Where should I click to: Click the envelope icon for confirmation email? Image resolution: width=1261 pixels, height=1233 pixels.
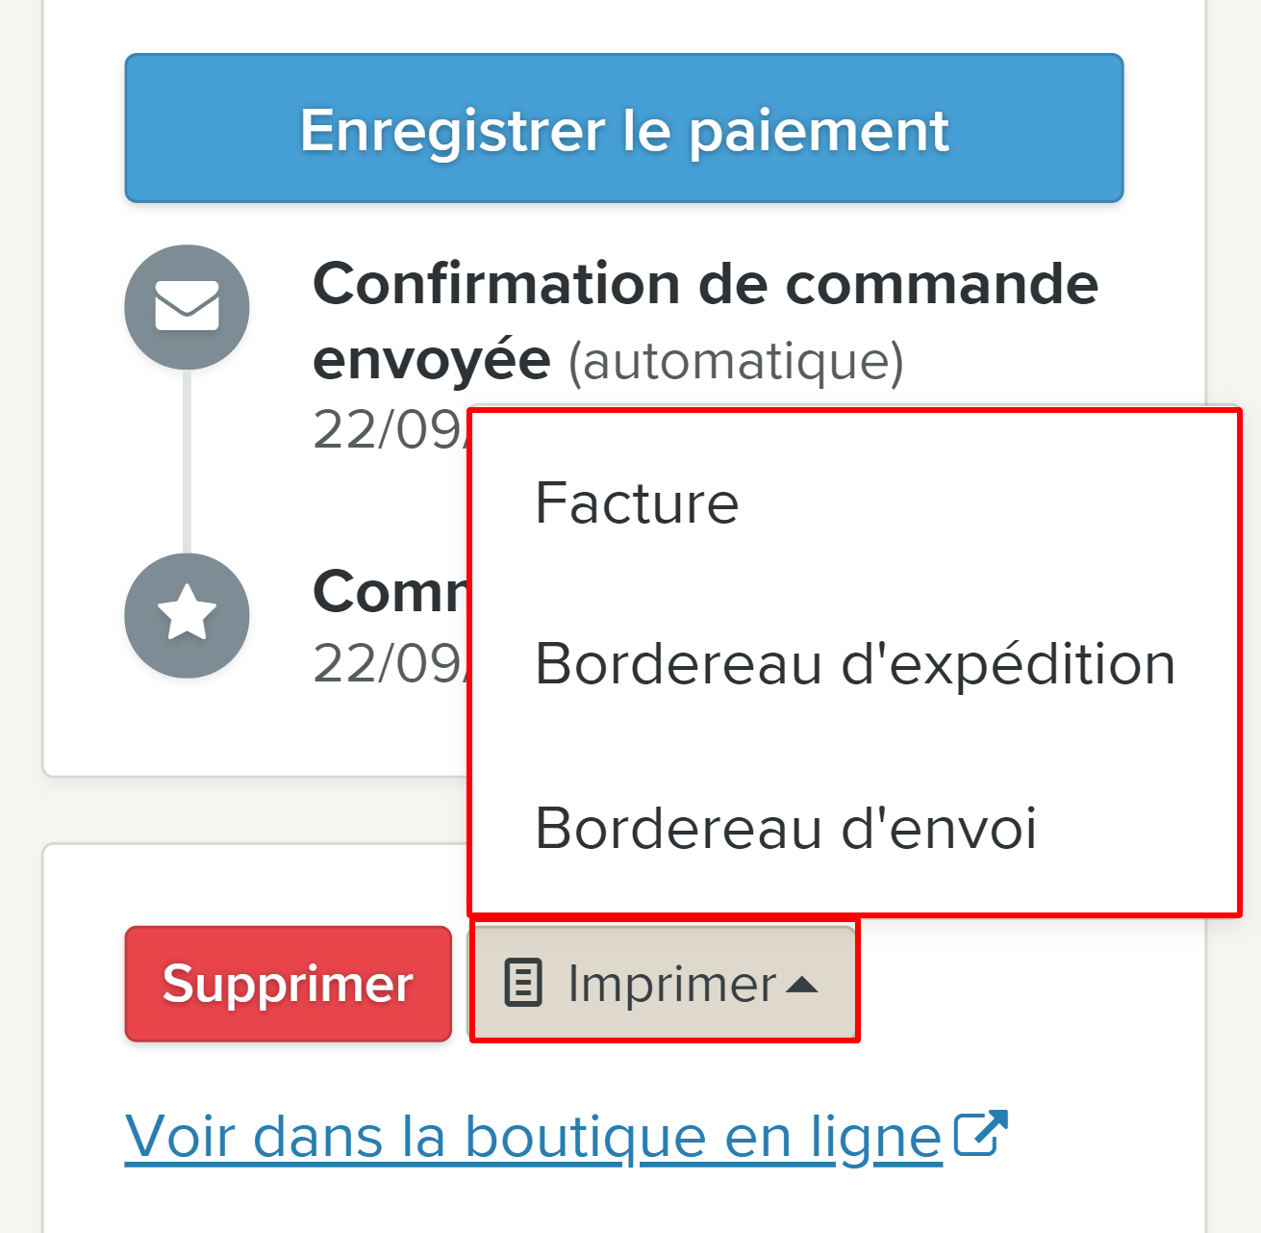pos(187,306)
